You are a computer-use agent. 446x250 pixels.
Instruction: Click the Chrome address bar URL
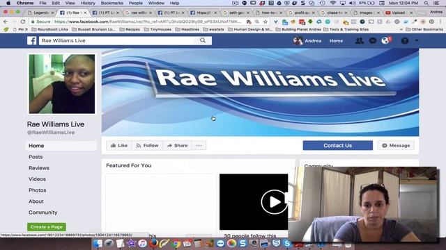pyautogui.click(x=147, y=22)
